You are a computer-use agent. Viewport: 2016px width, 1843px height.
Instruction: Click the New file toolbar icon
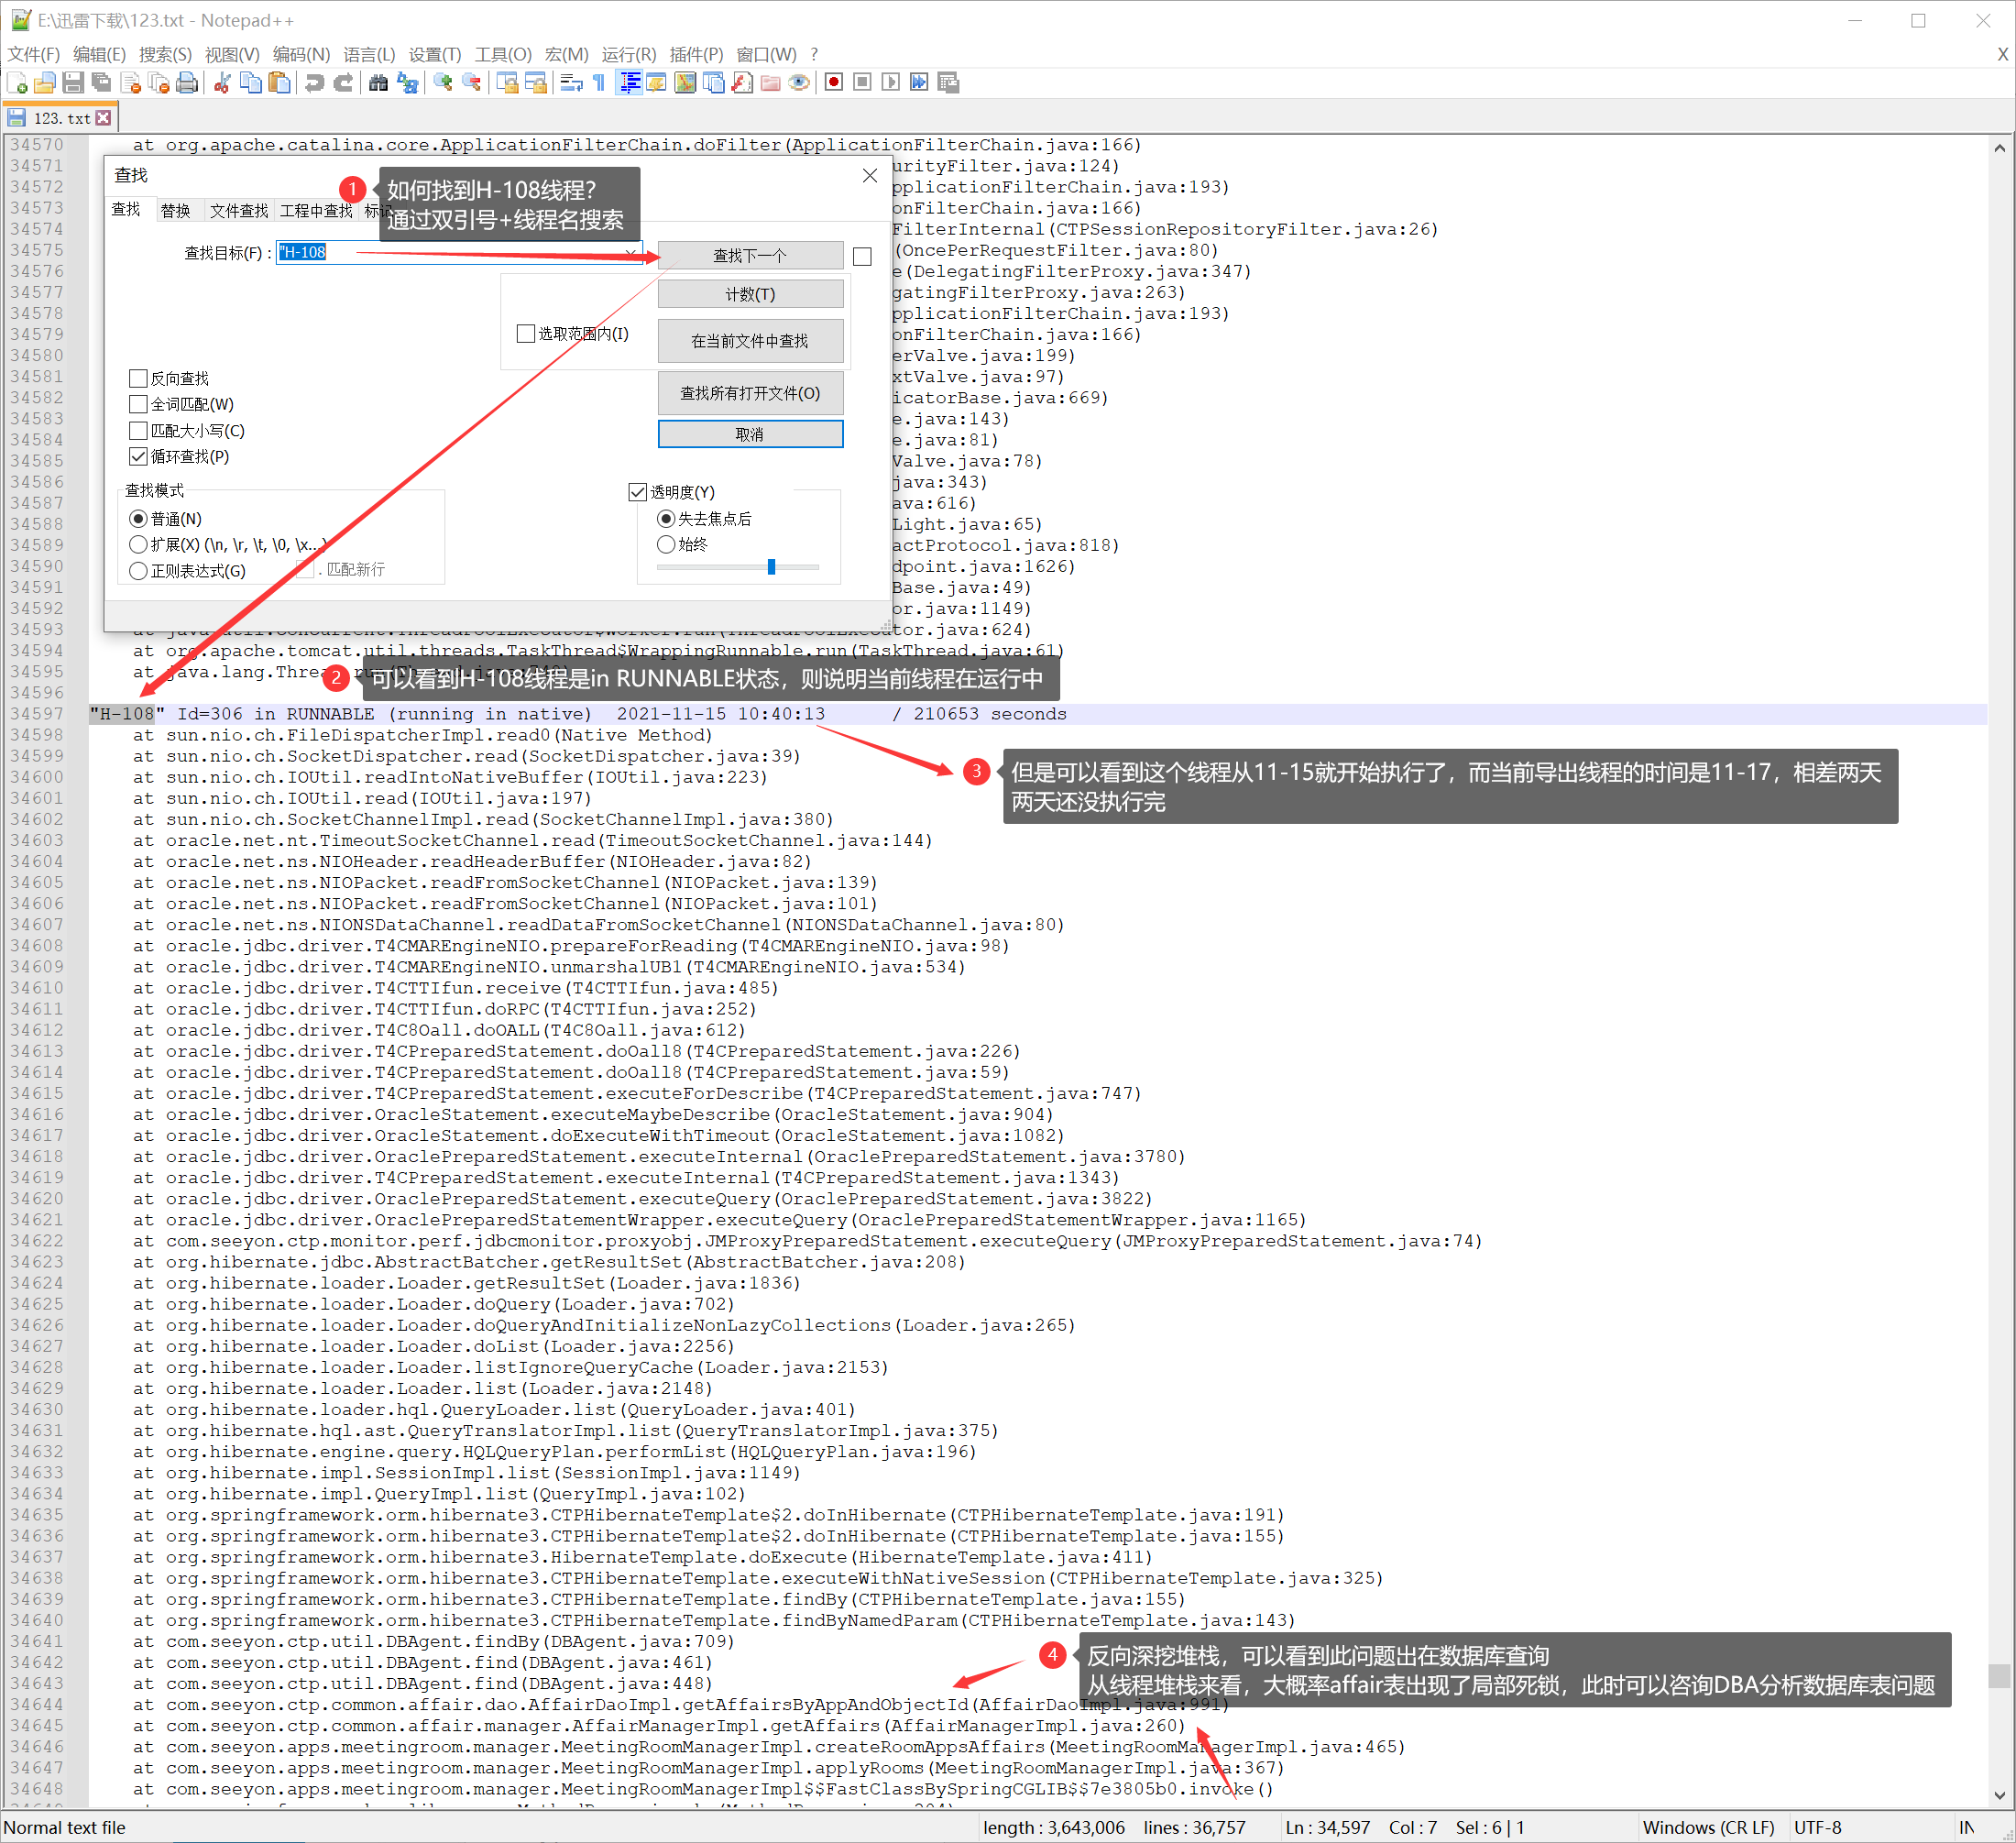17,83
